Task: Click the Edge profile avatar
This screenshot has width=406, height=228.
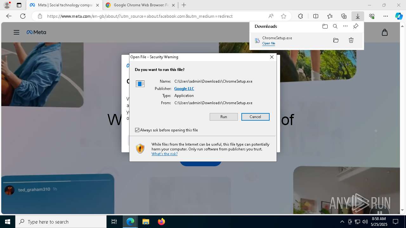Action: pos(7,5)
